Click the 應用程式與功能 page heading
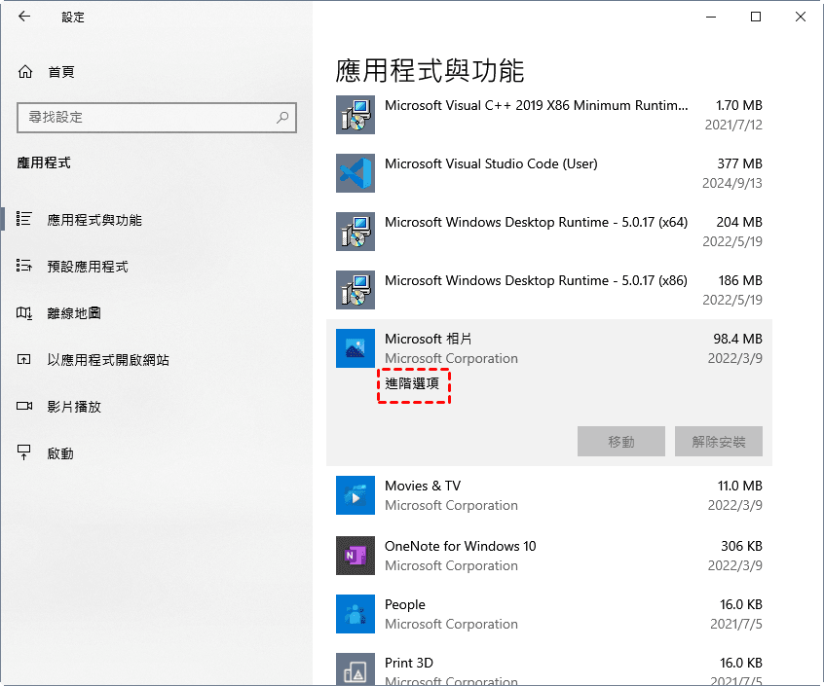 (430, 70)
